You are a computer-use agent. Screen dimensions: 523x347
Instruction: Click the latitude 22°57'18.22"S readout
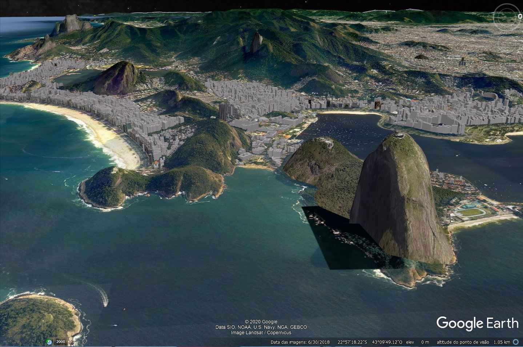click(x=352, y=342)
